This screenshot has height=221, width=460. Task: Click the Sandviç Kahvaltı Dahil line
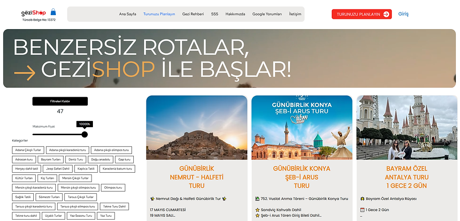[278, 210]
